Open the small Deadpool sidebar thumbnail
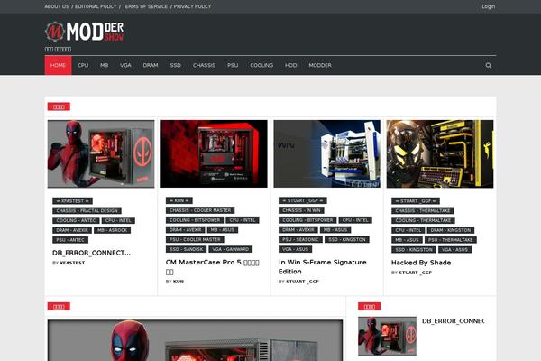 tap(387, 336)
